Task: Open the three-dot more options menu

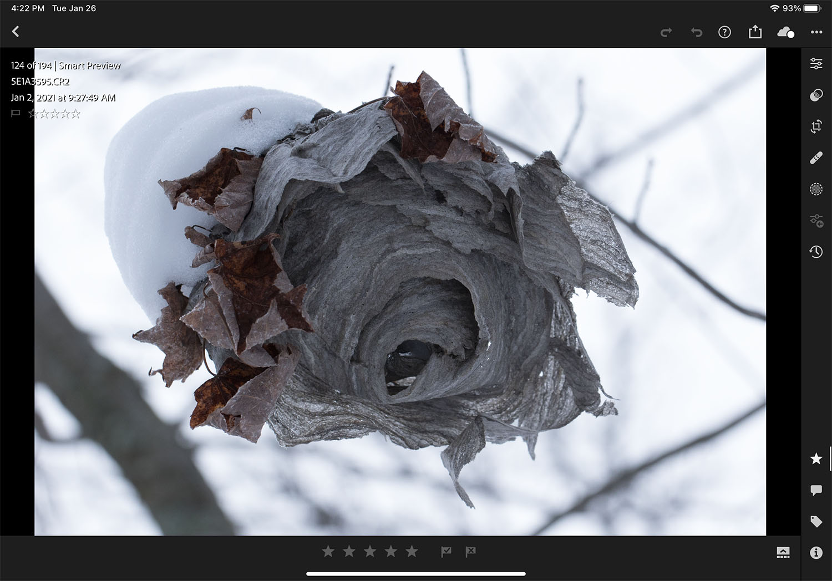Action: coord(816,32)
